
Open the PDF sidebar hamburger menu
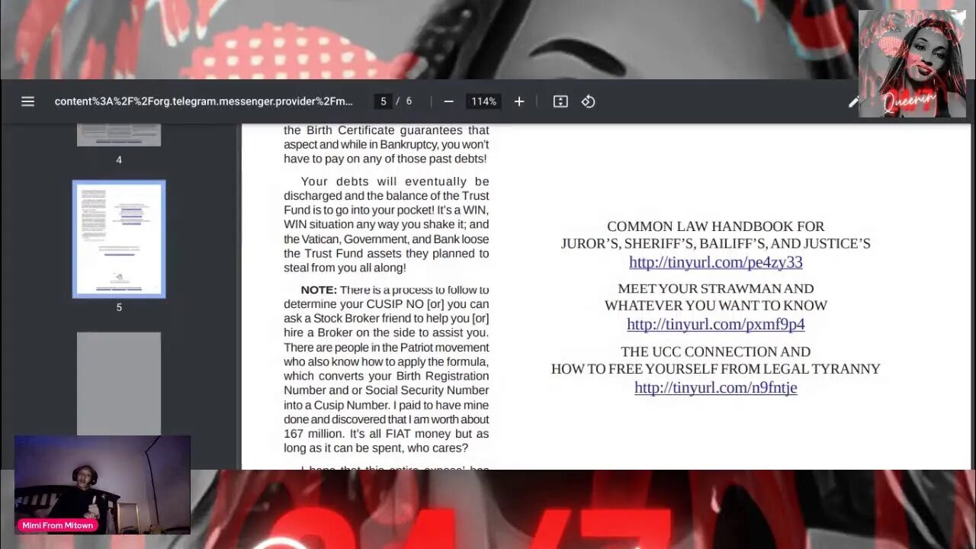pos(27,101)
